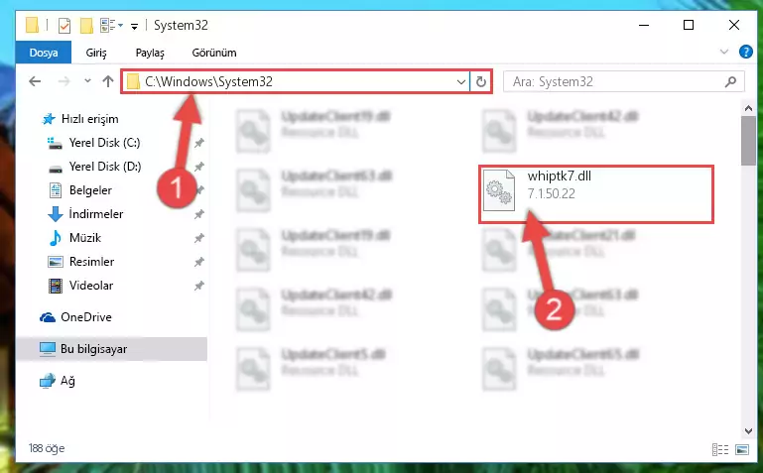
Task: Click the vertical scrollbar thumb
Action: [x=748, y=141]
